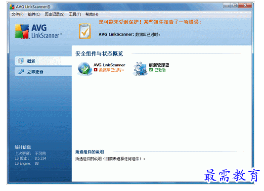Click the AVG LinkScanner component label

(x=109, y=65)
